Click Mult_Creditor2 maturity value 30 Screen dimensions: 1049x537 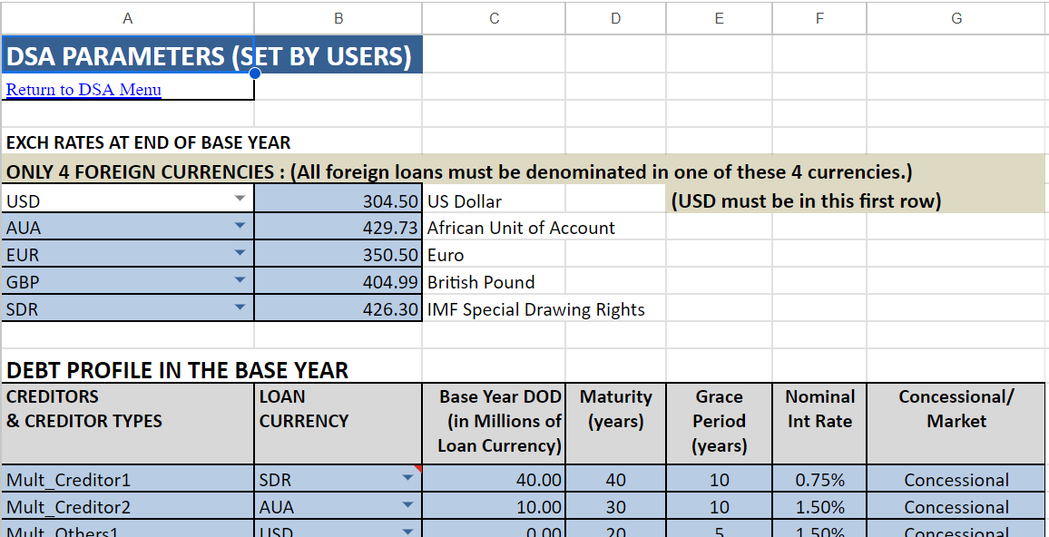point(615,507)
